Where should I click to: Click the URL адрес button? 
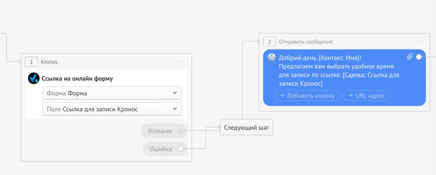(367, 96)
